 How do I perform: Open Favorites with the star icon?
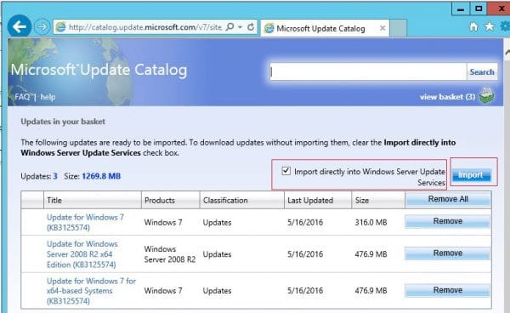point(490,26)
